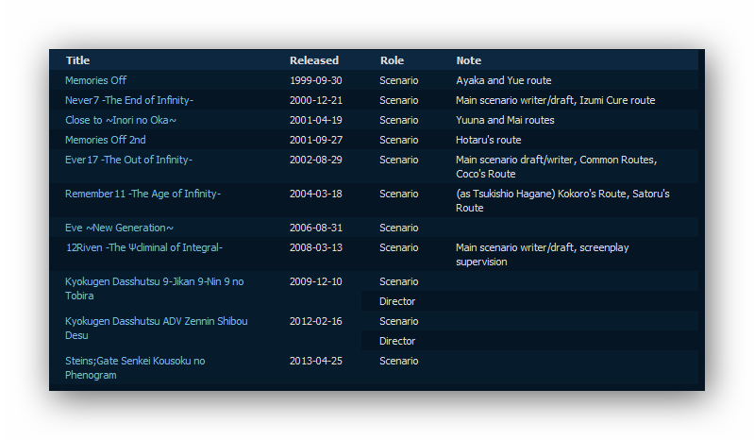Click Director role under 9-Jikan 9-Nin row
This screenshot has height=440, width=754.
pyautogui.click(x=397, y=301)
